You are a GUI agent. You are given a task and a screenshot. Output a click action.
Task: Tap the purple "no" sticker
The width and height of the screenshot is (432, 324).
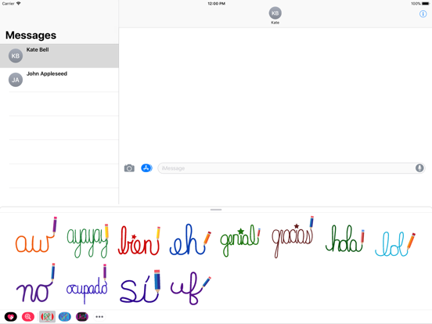36,283
